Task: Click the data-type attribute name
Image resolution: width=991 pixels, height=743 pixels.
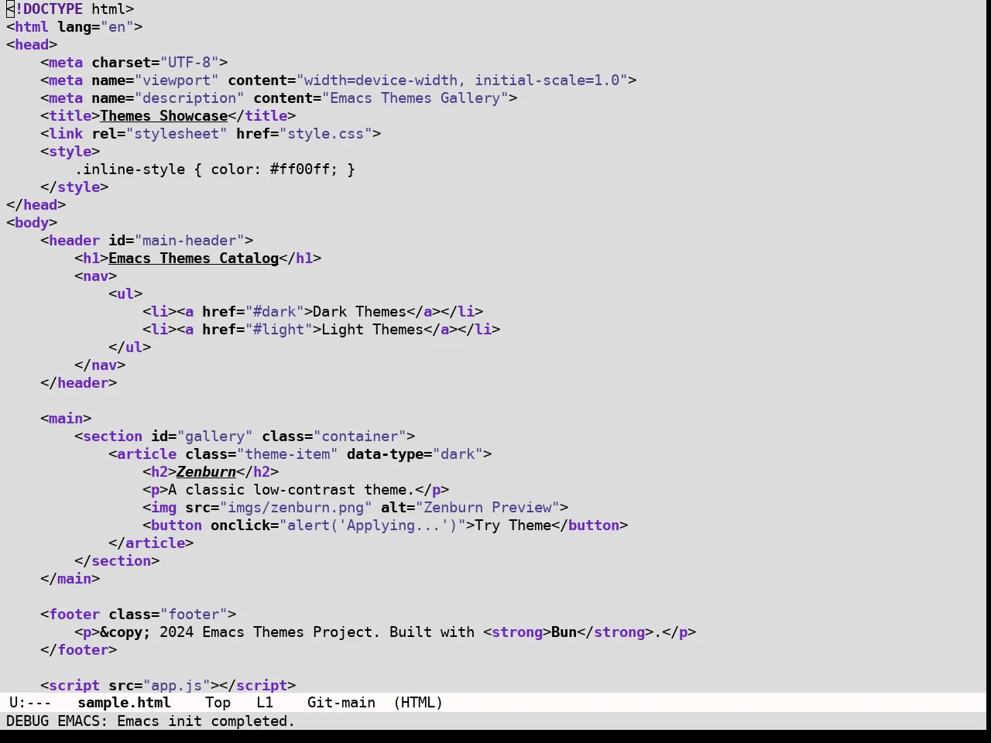Action: click(385, 454)
